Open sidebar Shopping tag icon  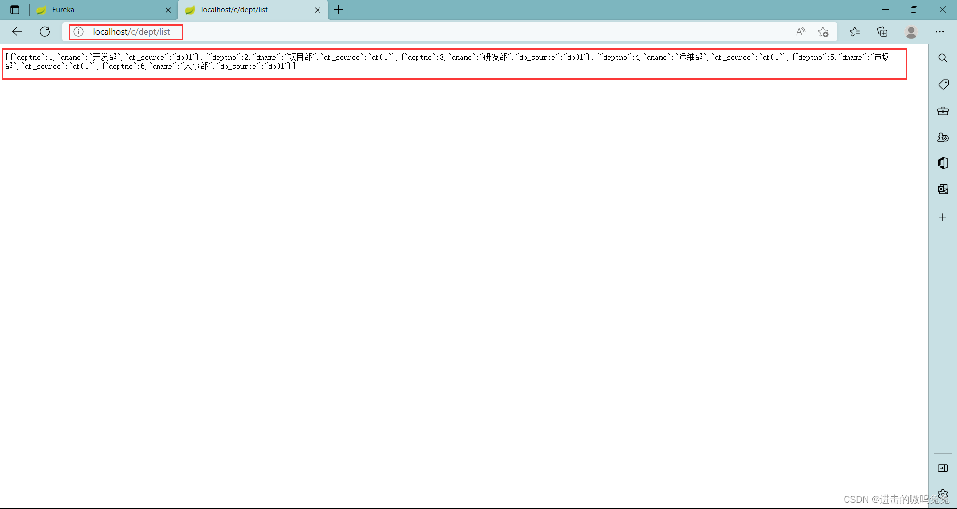click(943, 85)
